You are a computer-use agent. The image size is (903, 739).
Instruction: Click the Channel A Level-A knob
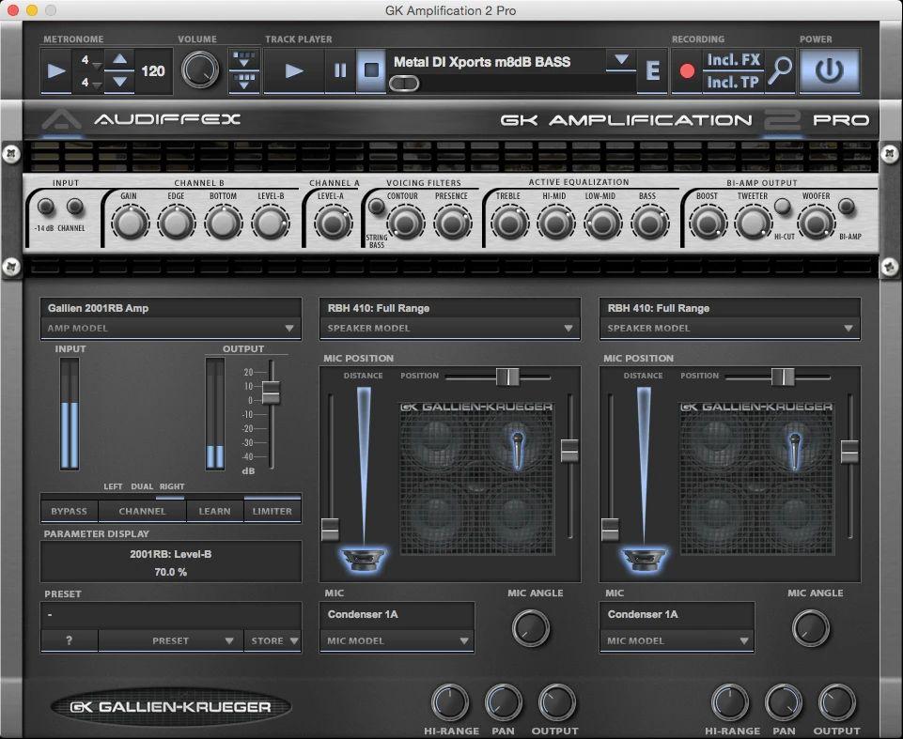click(333, 223)
